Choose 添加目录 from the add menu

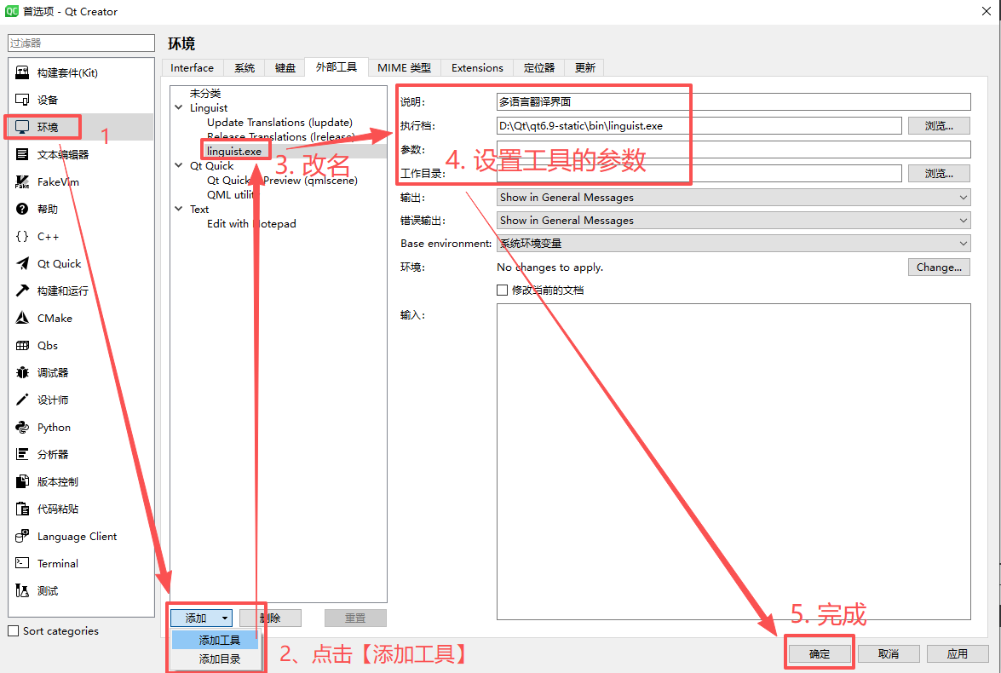coord(216,659)
